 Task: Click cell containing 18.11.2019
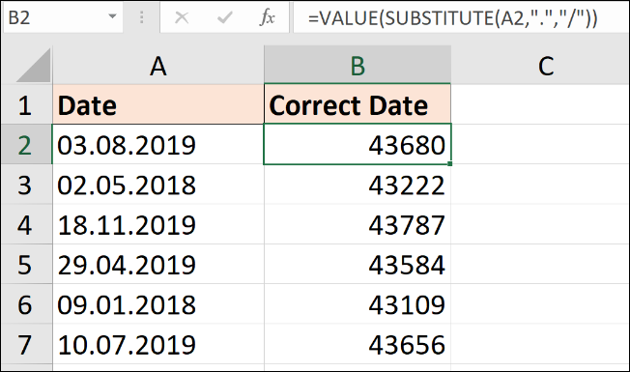(x=157, y=224)
